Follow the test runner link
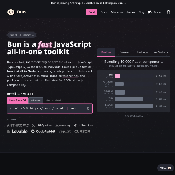 [x=70, y=76]
